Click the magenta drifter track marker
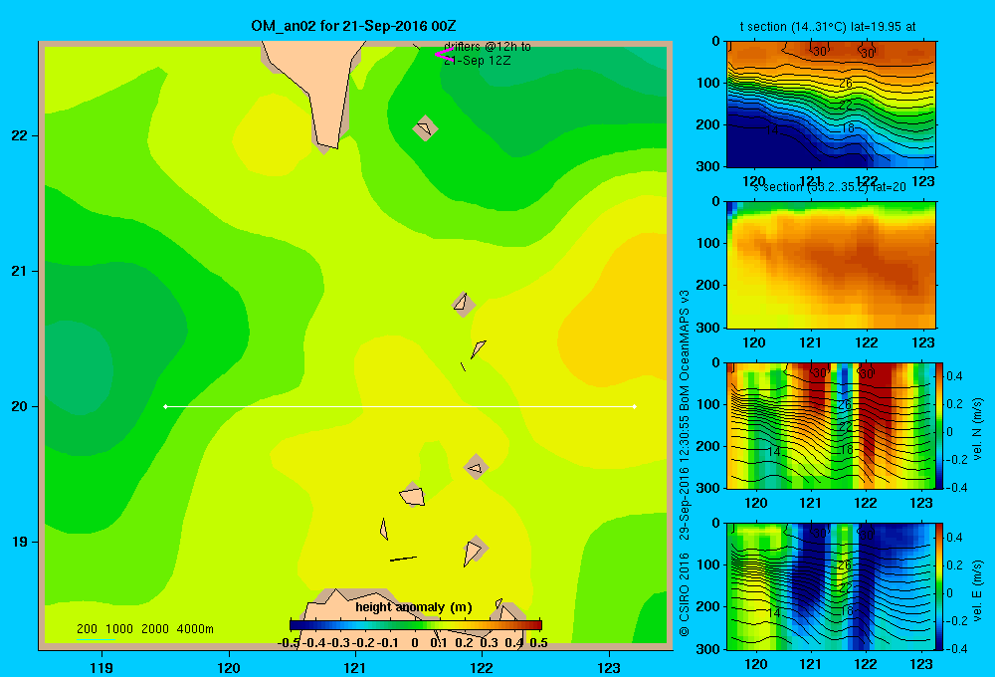 point(444,54)
